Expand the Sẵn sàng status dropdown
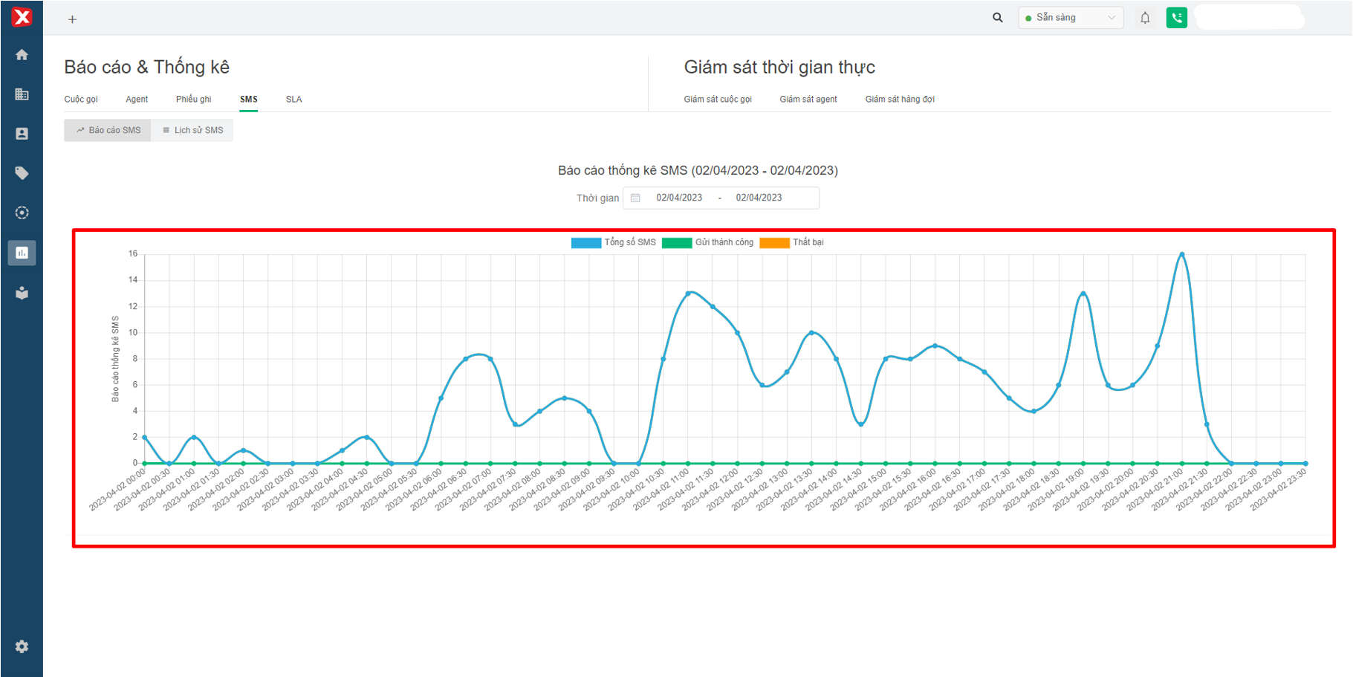1353x677 pixels. 1070,18
